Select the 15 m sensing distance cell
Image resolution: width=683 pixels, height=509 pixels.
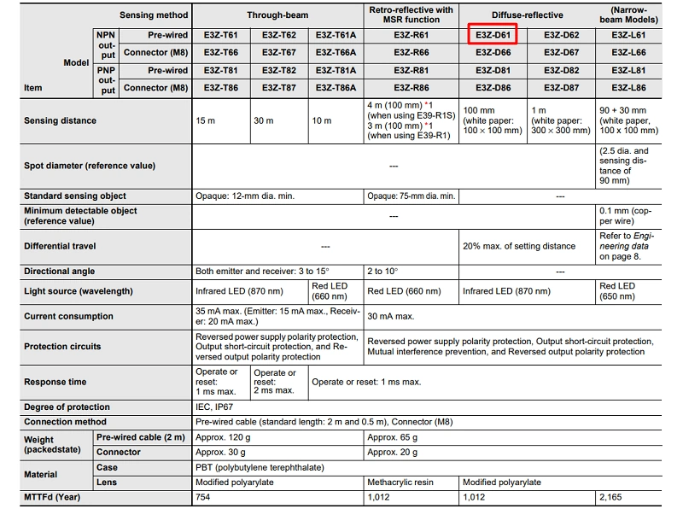[205, 121]
